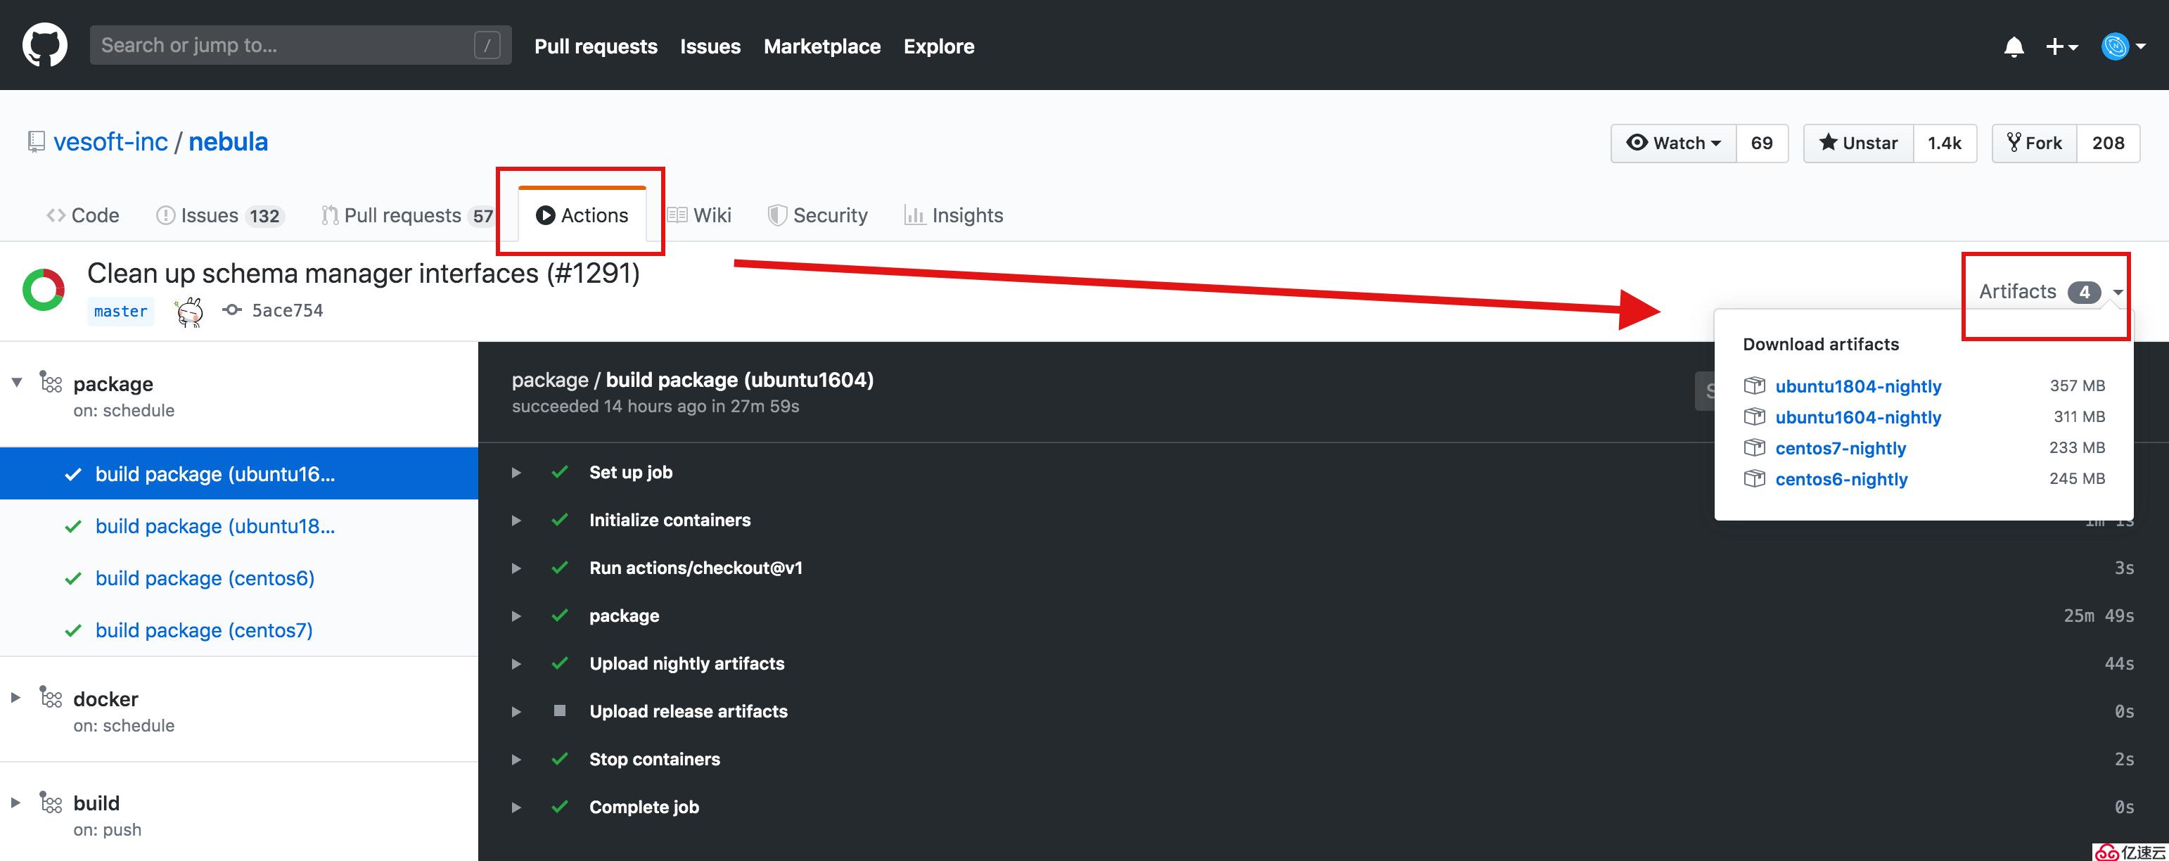Click the centos7-nightly package icon
Image resolution: width=2169 pixels, height=861 pixels.
1754,447
